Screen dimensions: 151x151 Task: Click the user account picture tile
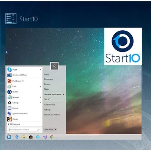click(54, 66)
